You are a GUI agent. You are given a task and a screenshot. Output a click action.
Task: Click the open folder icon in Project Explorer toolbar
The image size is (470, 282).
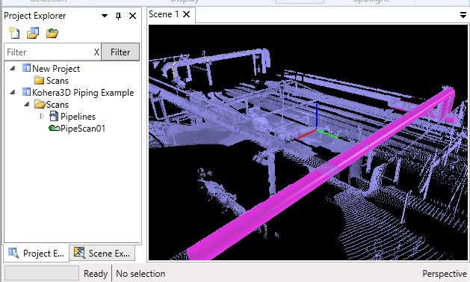[x=52, y=33]
